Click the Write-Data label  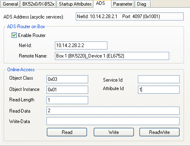pos(20,121)
